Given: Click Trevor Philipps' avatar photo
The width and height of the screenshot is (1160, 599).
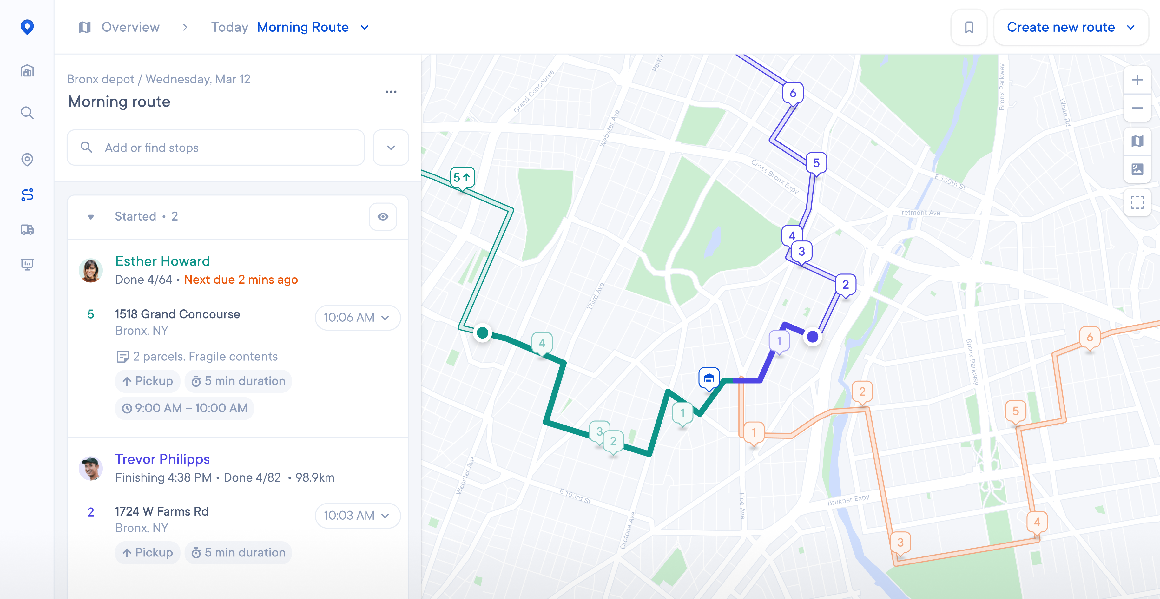Looking at the screenshot, I should pyautogui.click(x=90, y=468).
